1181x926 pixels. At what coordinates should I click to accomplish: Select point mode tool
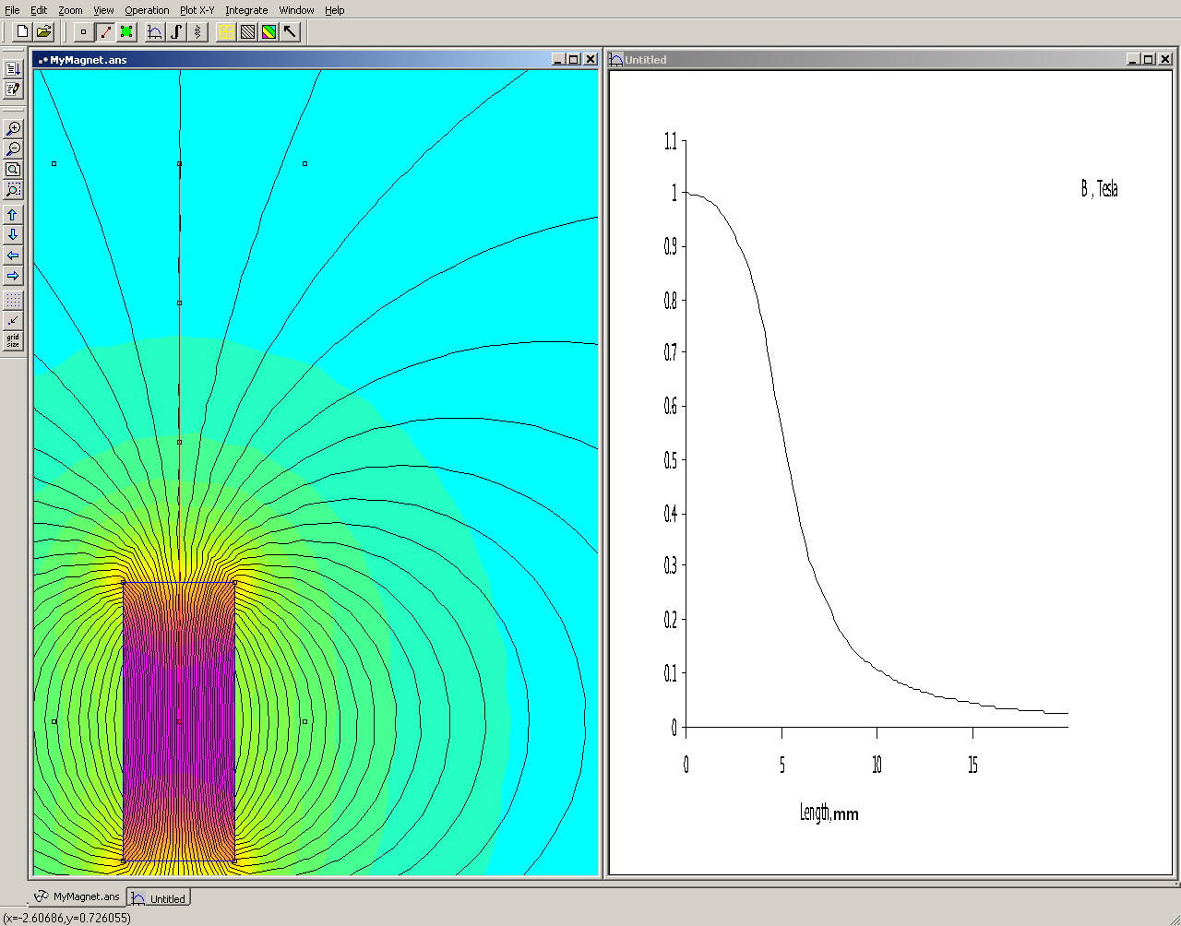(x=83, y=31)
